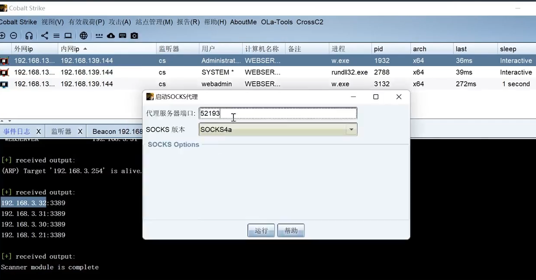Click the 1 second sleep value

tap(516, 84)
